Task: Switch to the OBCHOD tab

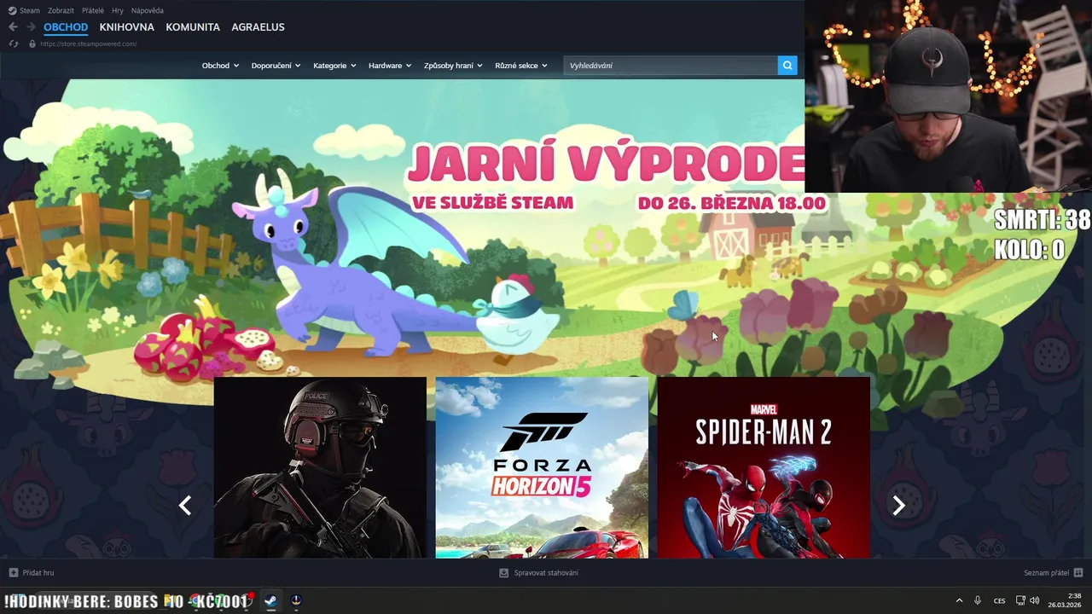Action: [x=66, y=27]
